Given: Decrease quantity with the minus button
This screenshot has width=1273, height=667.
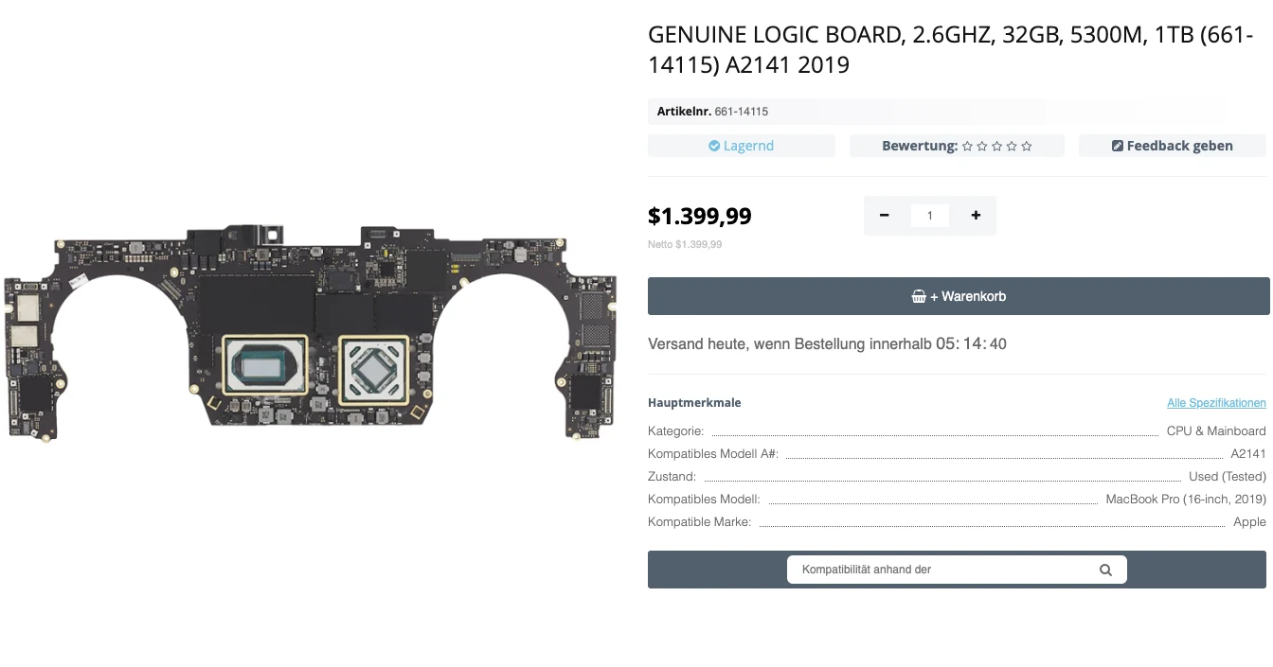Looking at the screenshot, I should tap(884, 216).
